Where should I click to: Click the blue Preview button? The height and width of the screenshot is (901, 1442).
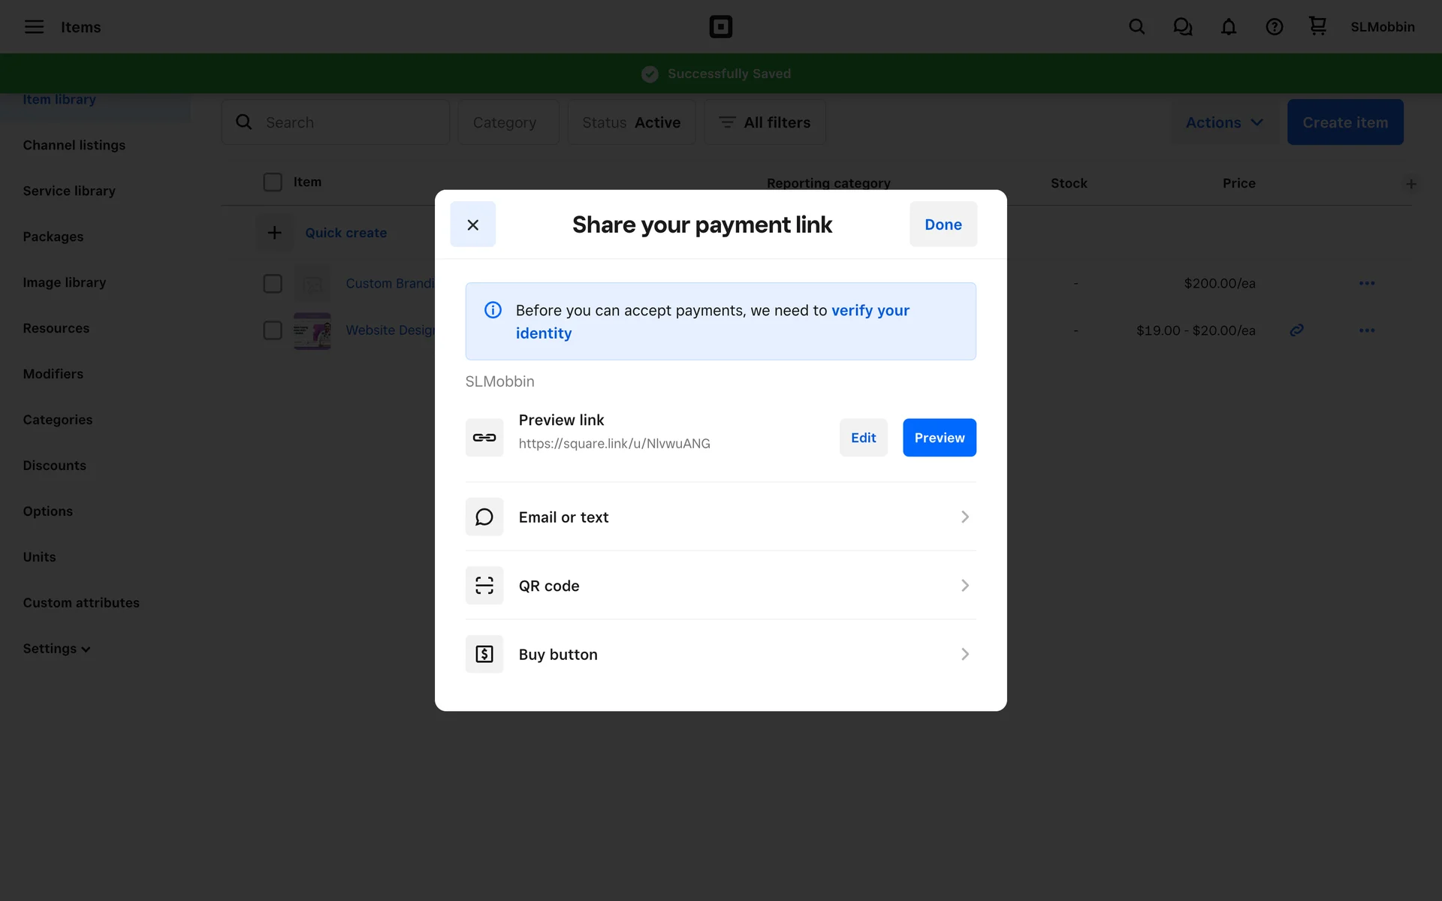[x=939, y=438]
